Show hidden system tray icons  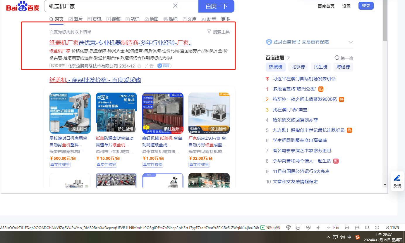coord(328,237)
